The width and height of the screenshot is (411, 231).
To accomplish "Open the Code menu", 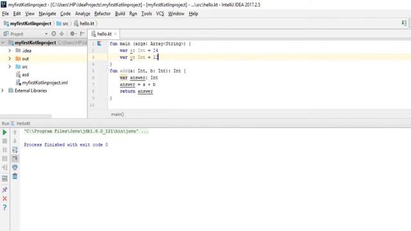I will click(x=66, y=13).
